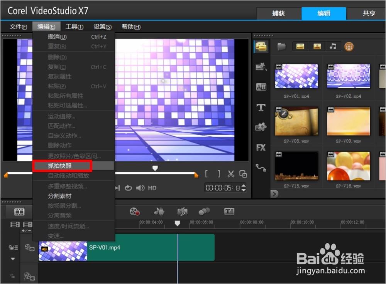This screenshot has height=284, width=386.
Task: Open the subtitle editor icon
Action: click(x=229, y=212)
